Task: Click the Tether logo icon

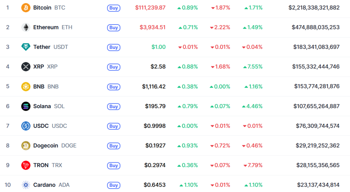Action: click(26, 47)
